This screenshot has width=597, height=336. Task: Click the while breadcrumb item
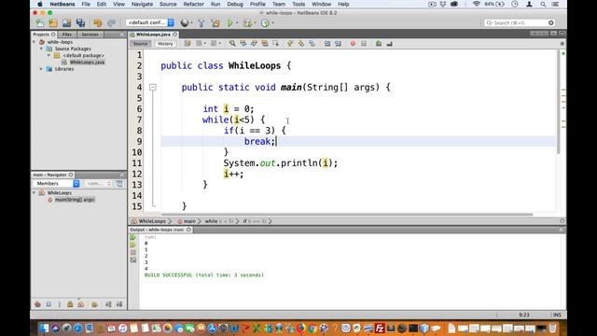[219, 221]
